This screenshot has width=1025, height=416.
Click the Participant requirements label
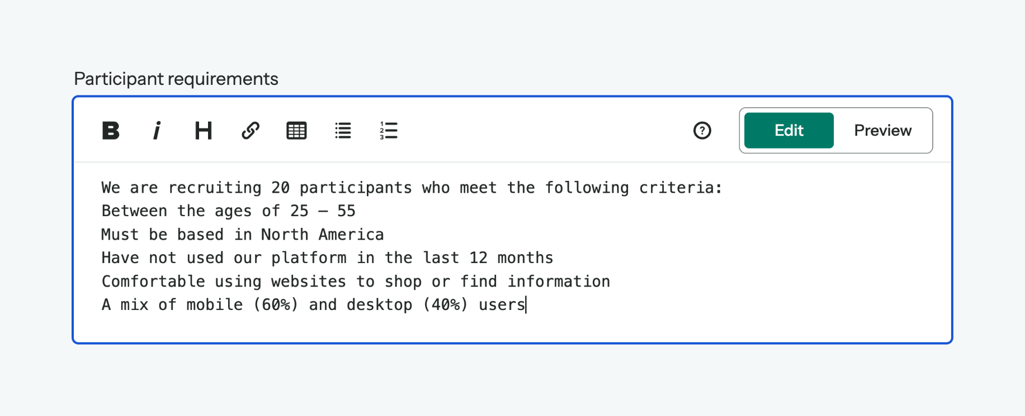176,79
